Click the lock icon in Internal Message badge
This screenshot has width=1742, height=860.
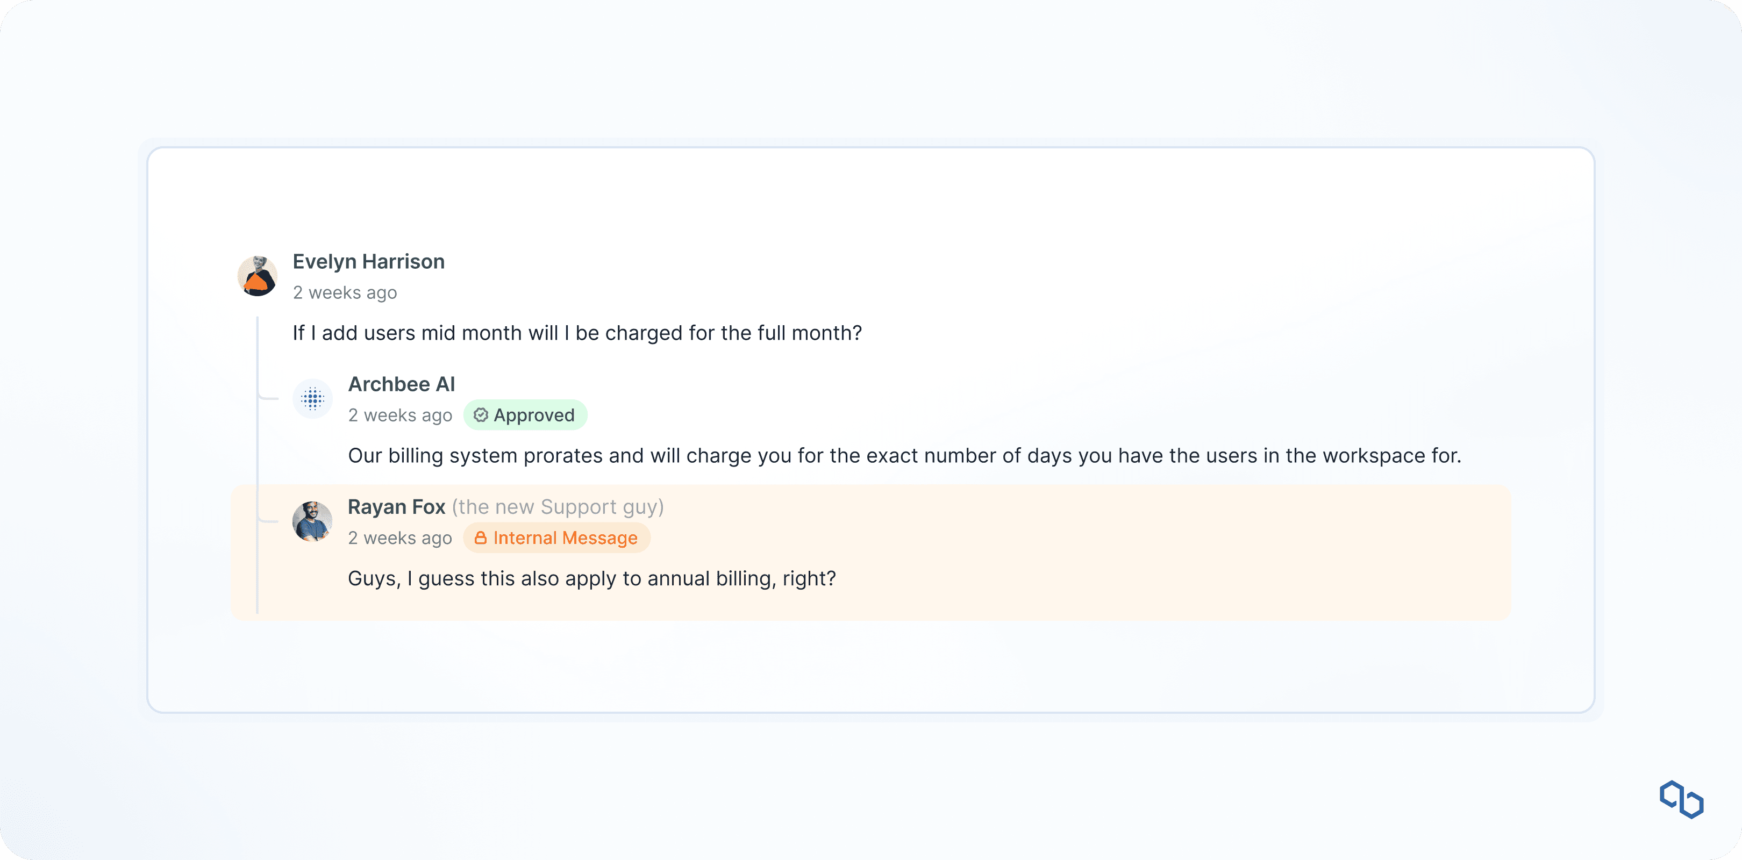480,538
